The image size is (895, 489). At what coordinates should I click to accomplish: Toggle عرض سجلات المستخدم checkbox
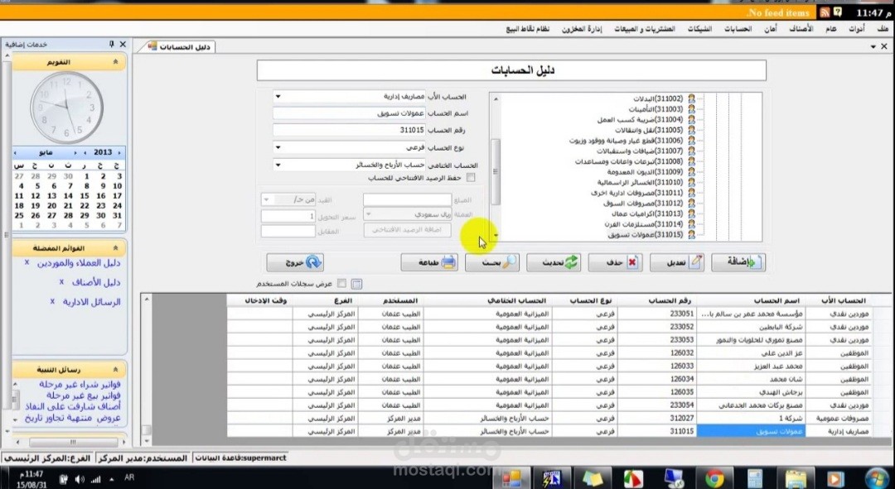[341, 283]
